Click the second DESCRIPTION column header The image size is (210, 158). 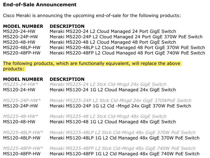(x=67, y=79)
